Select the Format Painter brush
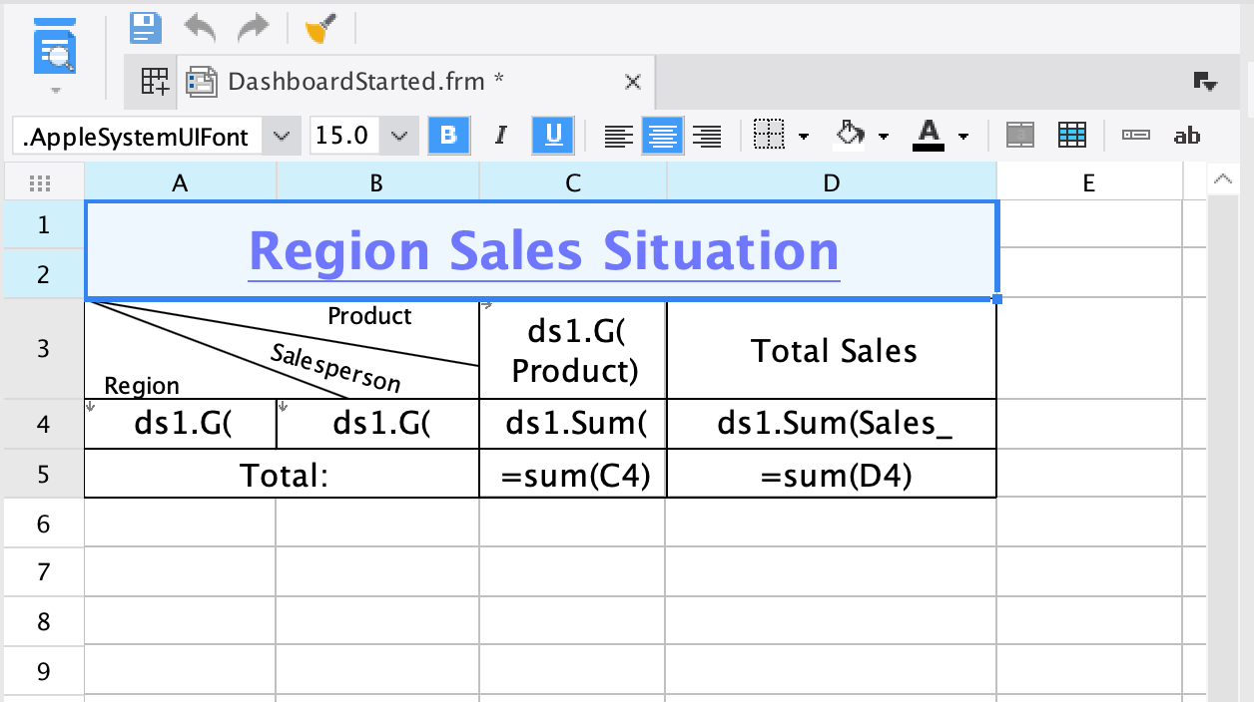Viewport: 1254px width, 702px height. pyautogui.click(x=320, y=28)
